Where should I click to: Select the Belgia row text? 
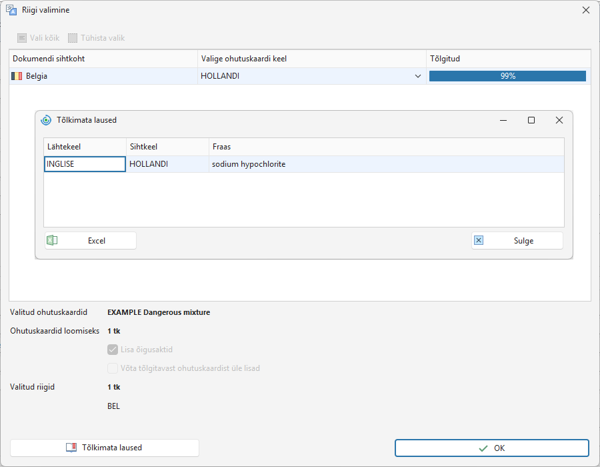tap(37, 76)
